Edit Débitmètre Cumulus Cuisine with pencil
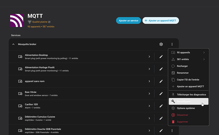 (161, 118)
